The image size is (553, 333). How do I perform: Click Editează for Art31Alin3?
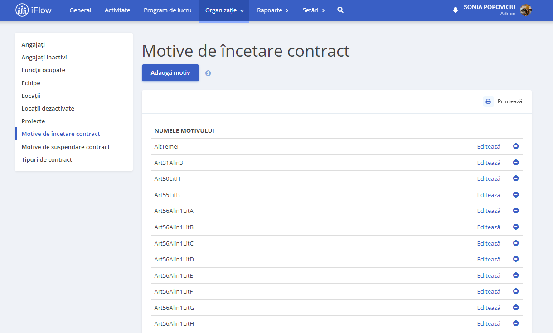(489, 163)
